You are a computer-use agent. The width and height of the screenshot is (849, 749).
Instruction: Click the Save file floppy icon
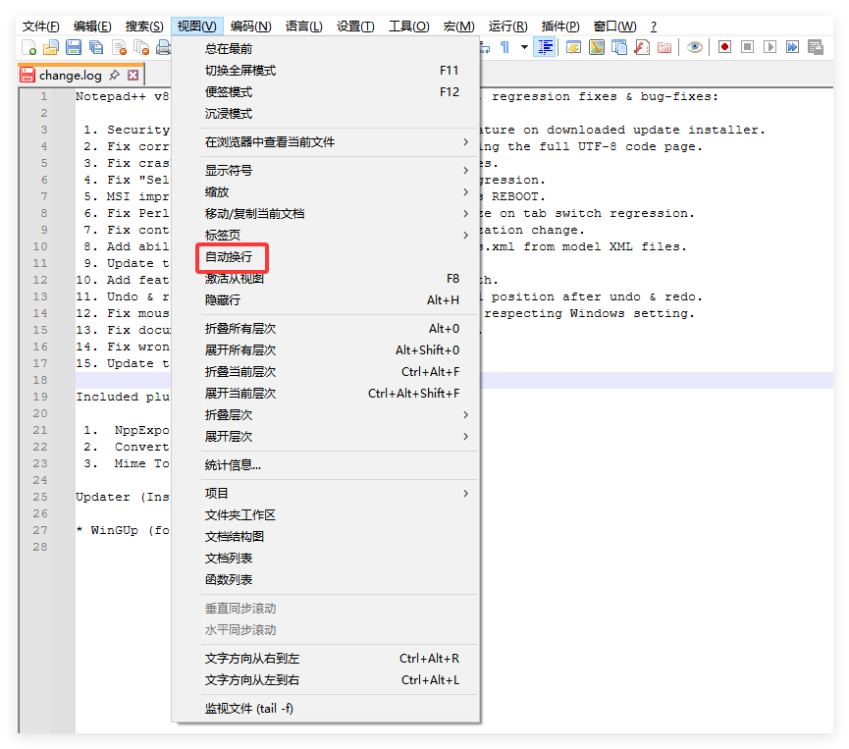pyautogui.click(x=74, y=48)
